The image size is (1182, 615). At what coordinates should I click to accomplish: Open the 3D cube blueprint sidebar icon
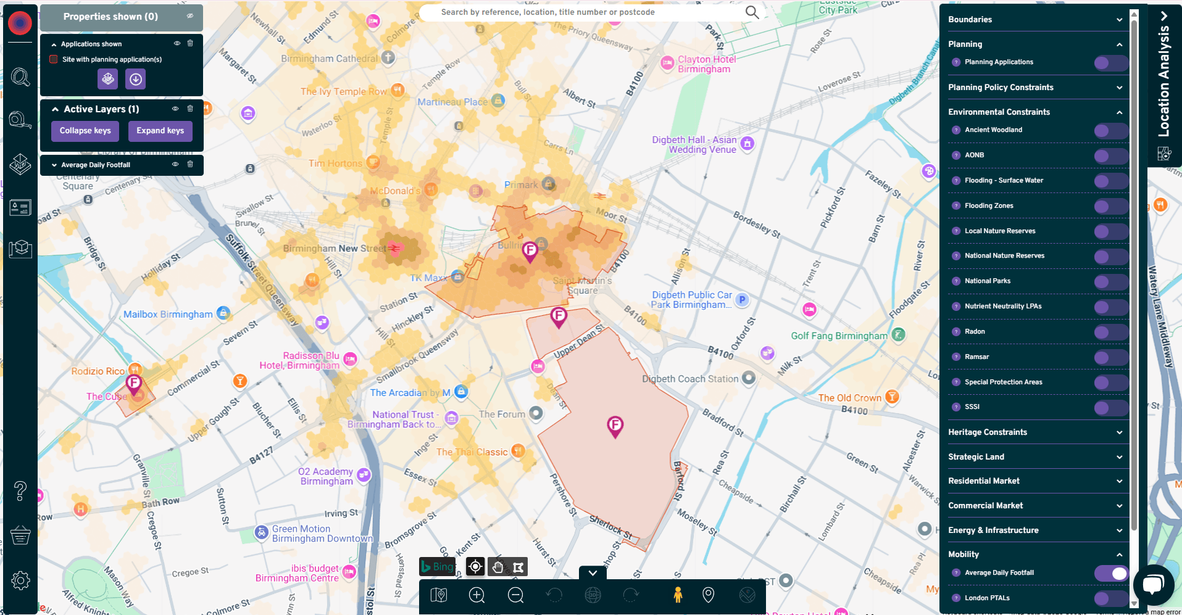tap(20, 249)
